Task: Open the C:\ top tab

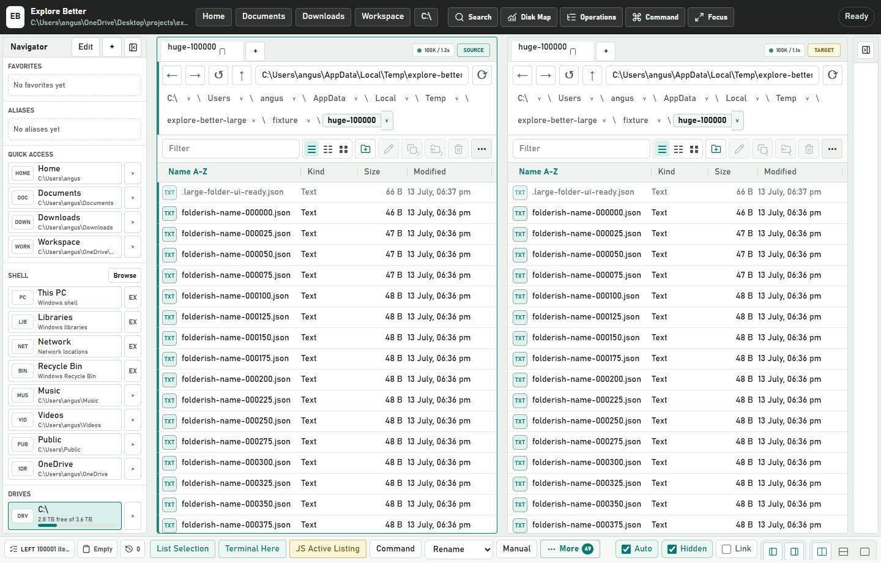Action: point(426,17)
